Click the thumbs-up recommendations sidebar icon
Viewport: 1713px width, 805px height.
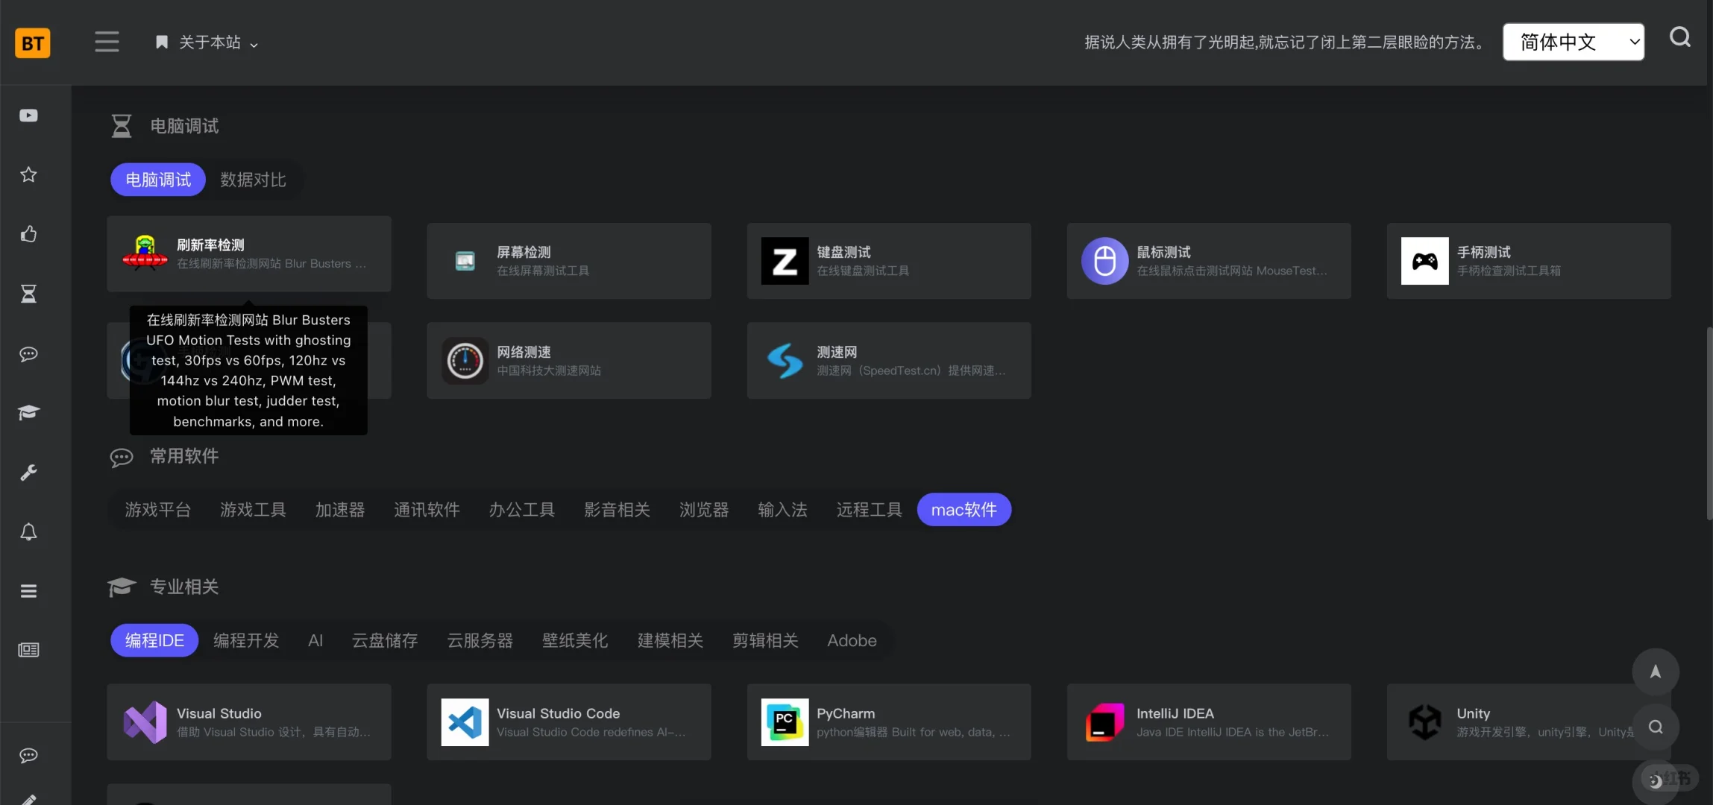[x=28, y=234]
